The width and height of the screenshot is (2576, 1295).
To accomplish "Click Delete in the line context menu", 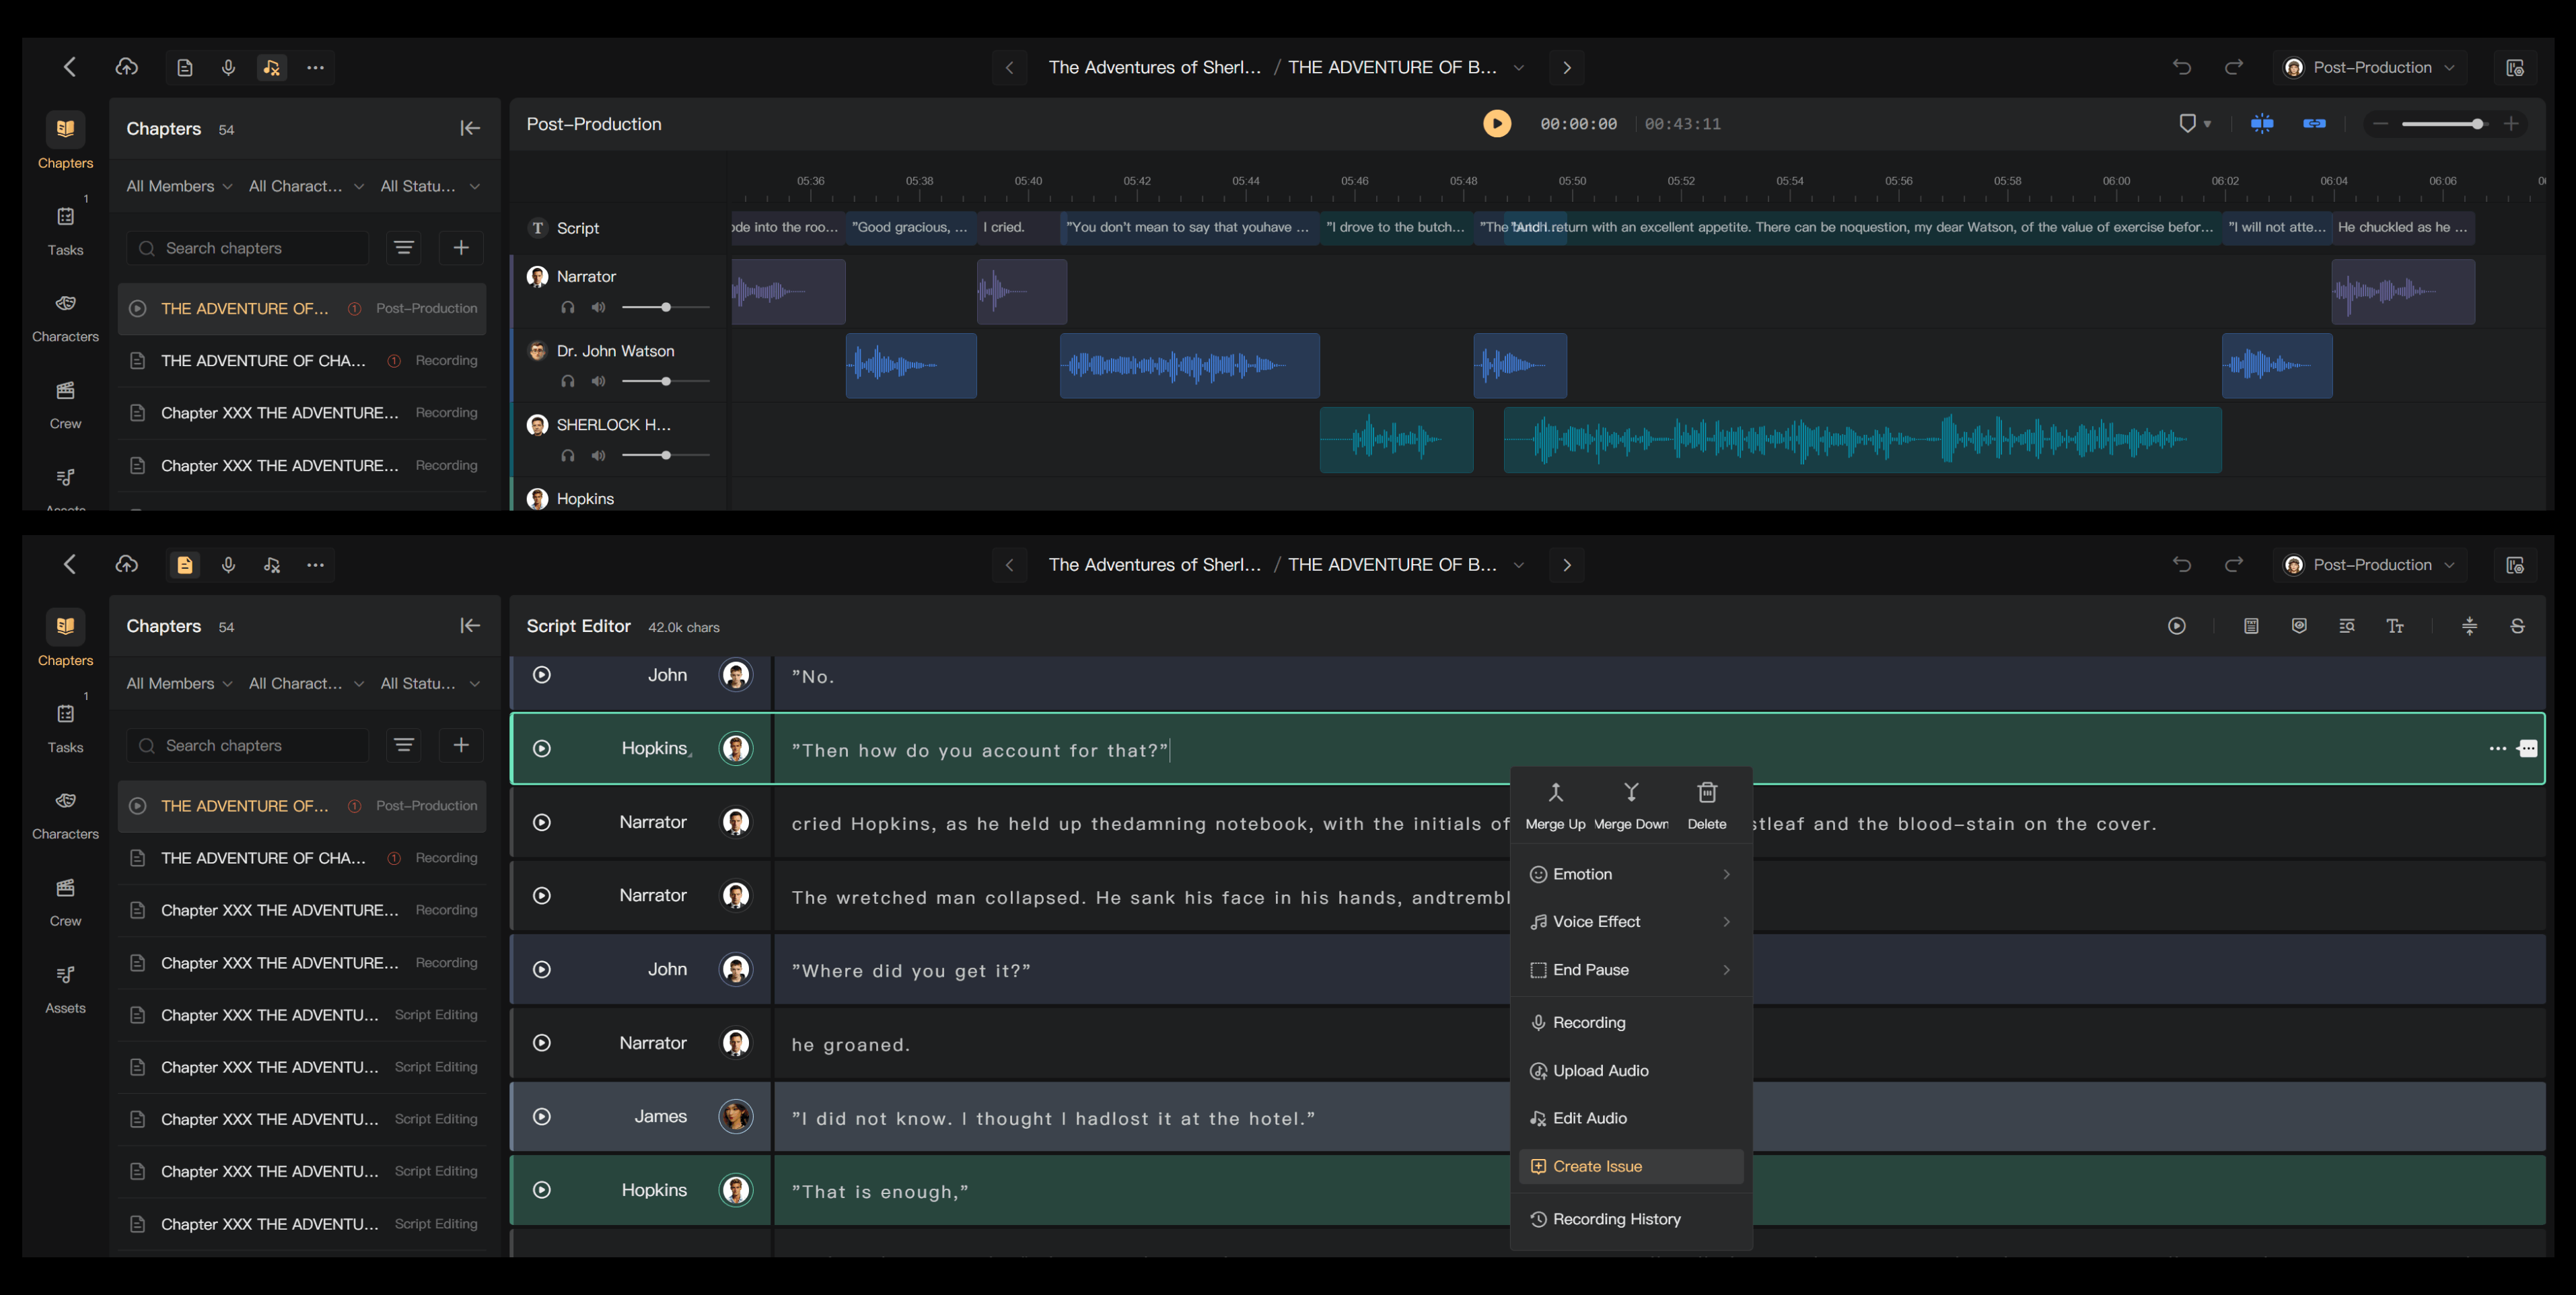I will point(1707,806).
